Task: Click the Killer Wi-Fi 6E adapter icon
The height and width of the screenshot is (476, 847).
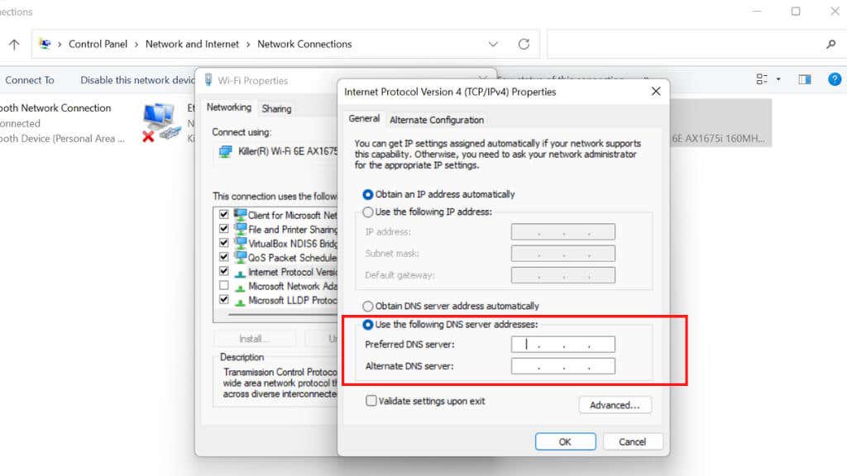Action: [225, 152]
